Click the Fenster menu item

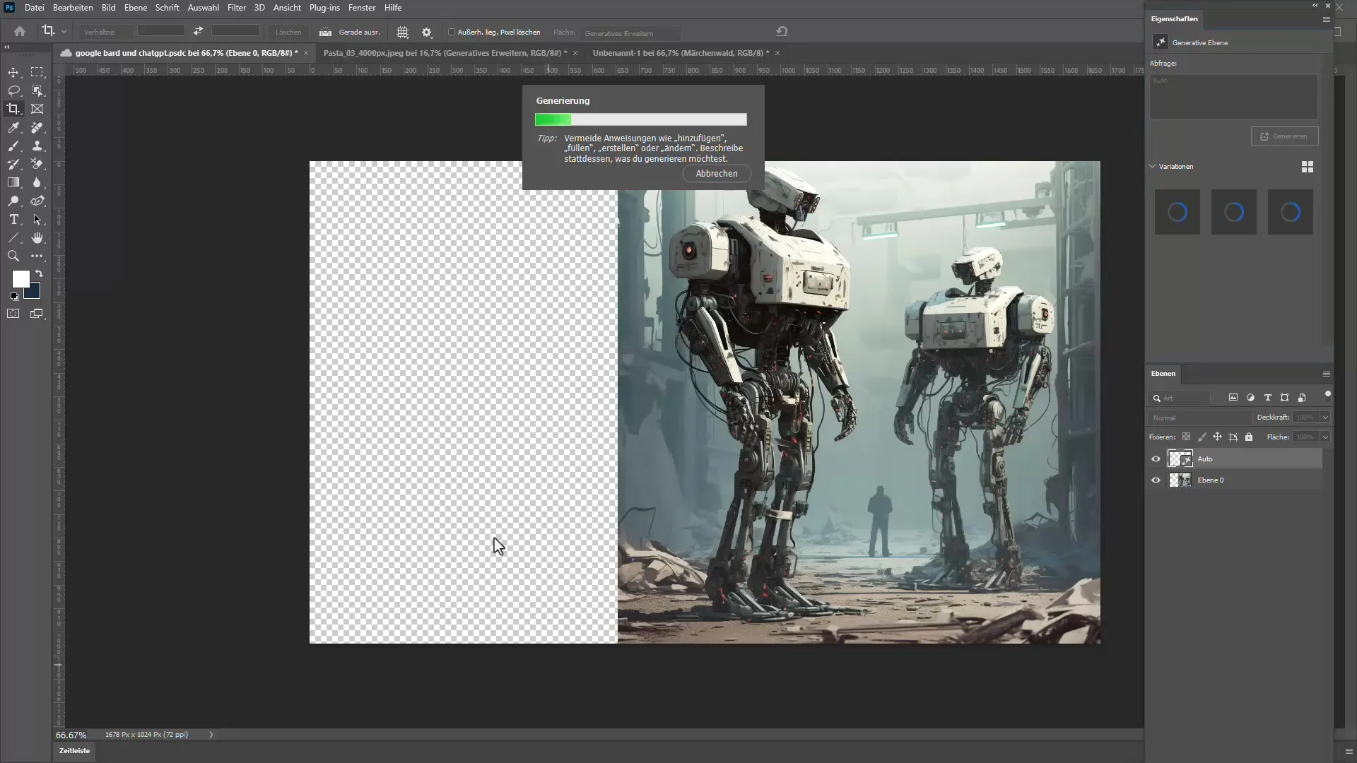pos(363,8)
